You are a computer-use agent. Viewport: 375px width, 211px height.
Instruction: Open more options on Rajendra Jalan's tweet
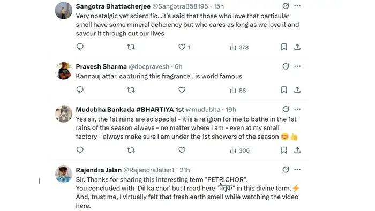coord(297,170)
